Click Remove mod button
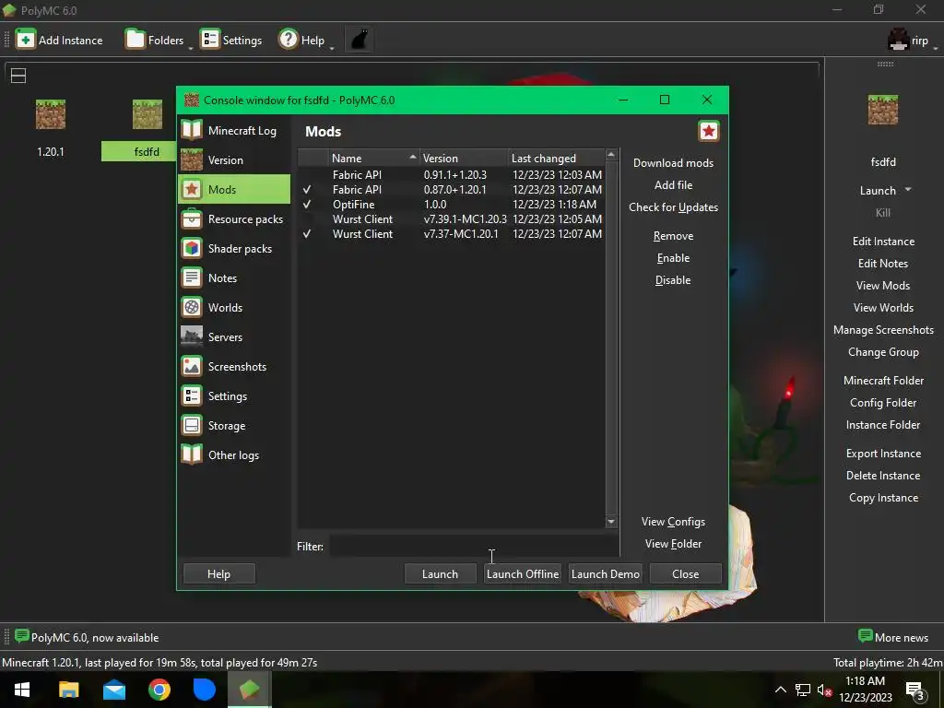The height and width of the screenshot is (708, 944). pos(673,236)
